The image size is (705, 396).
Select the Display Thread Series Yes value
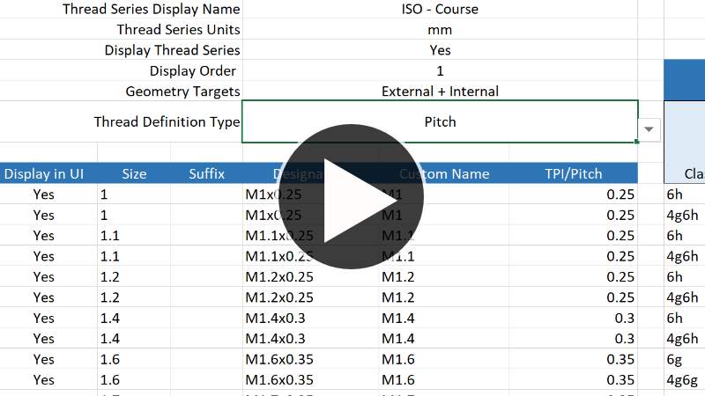(440, 50)
